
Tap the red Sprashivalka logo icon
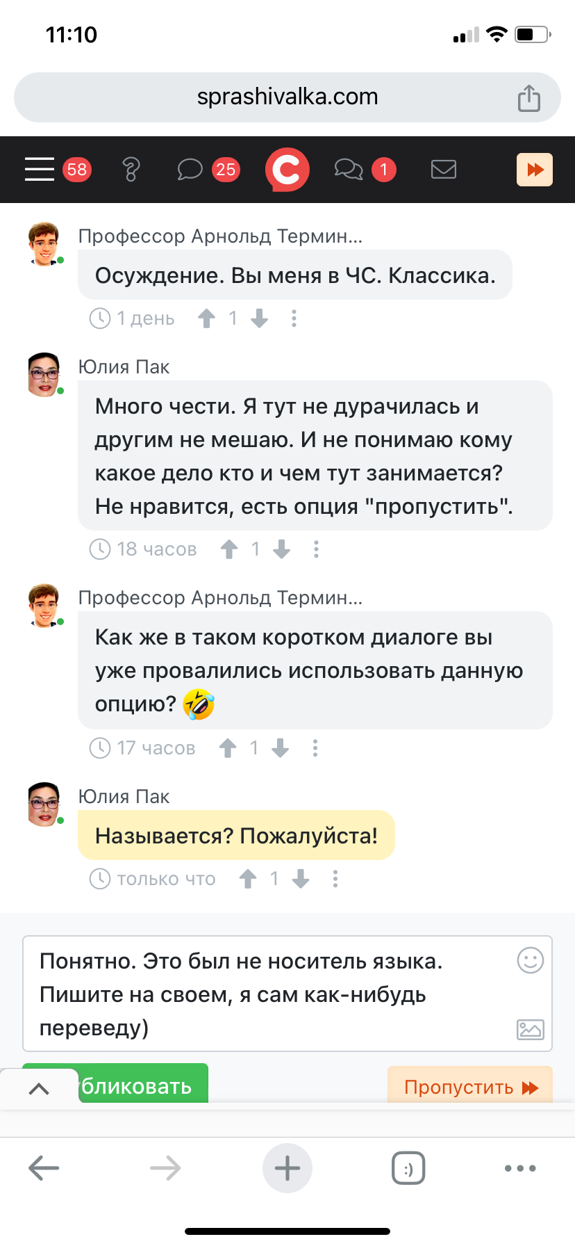(x=287, y=169)
